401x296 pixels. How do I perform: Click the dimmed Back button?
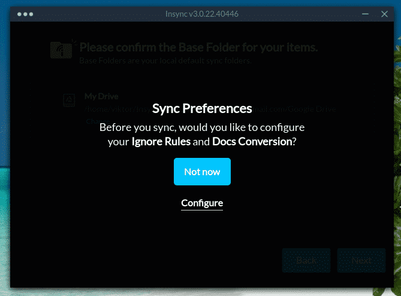tap(306, 260)
